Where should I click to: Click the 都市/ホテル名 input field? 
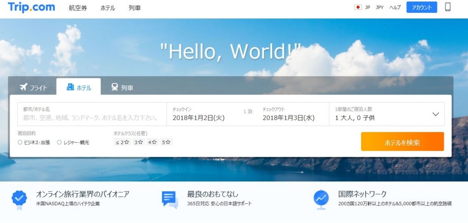pos(92,114)
